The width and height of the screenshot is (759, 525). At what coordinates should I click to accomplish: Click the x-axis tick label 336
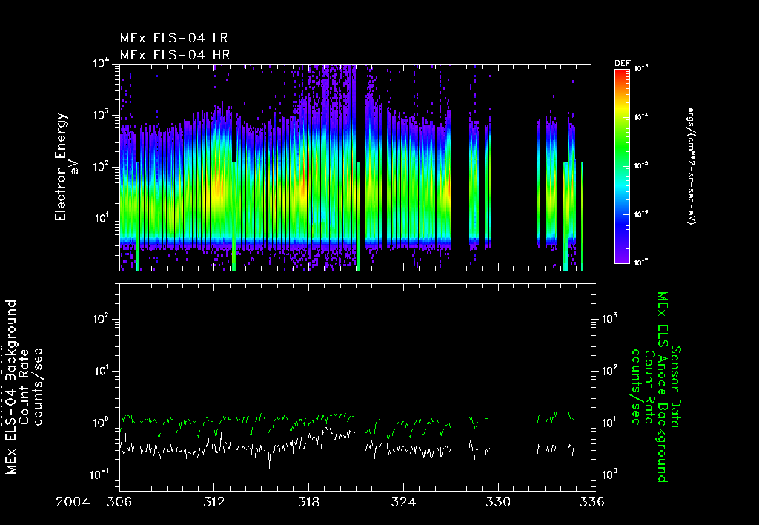coord(592,502)
